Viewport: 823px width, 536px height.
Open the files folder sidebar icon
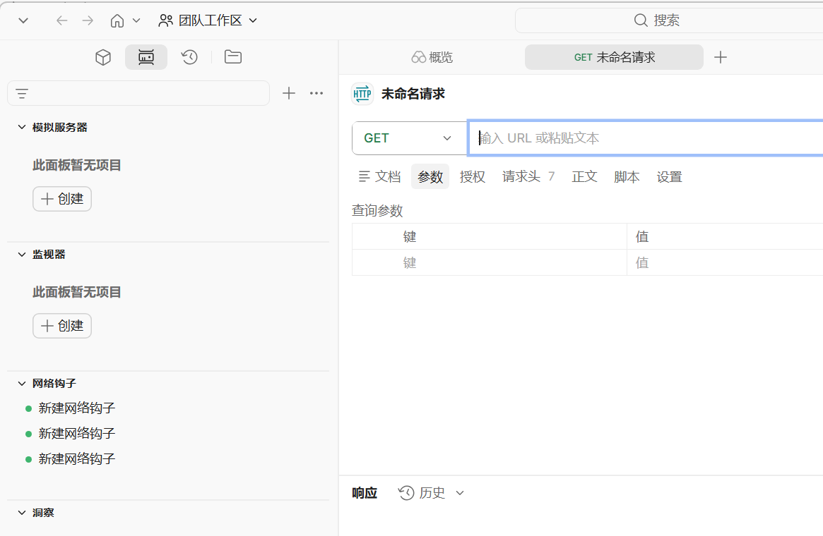pyautogui.click(x=233, y=57)
